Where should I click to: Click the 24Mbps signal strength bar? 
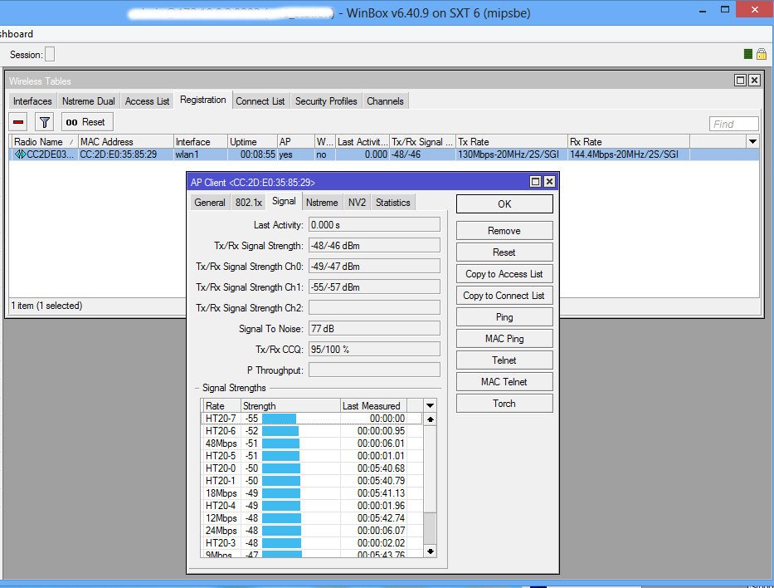(281, 531)
